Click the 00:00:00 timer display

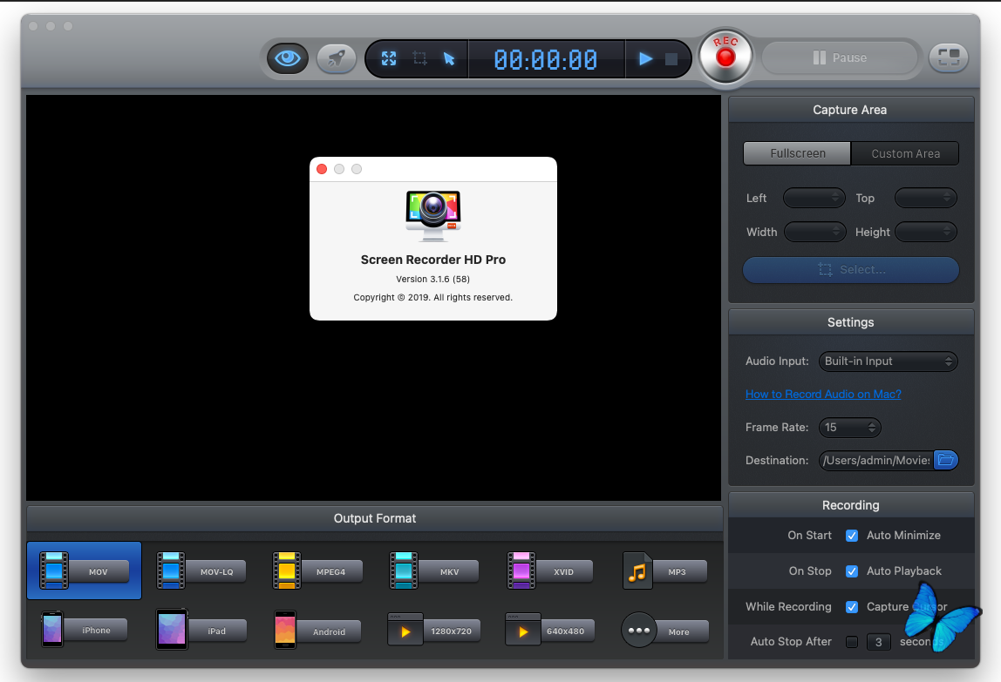point(546,59)
